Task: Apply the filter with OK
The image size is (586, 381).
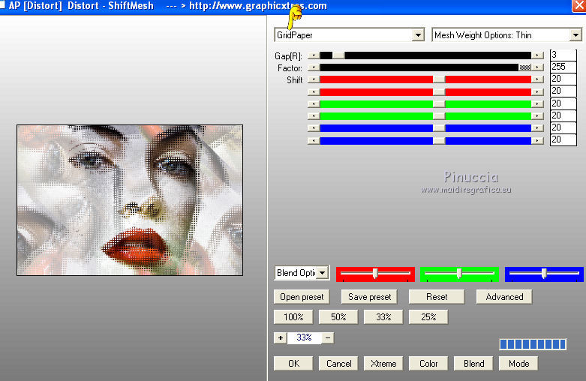Action: click(293, 364)
